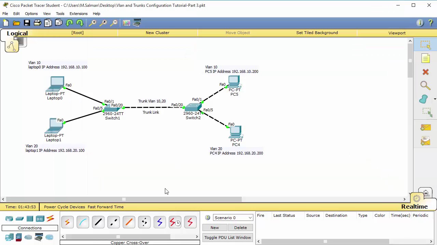437x245 pixels.
Task: Zoom out with the minus magnifier
Action: 114,23
